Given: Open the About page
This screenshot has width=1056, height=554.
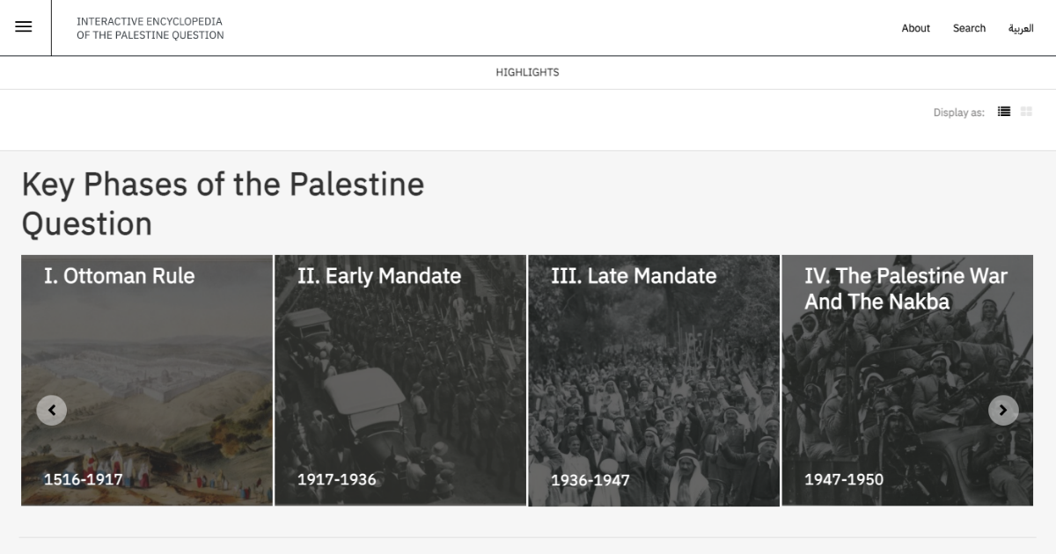Looking at the screenshot, I should (x=915, y=28).
